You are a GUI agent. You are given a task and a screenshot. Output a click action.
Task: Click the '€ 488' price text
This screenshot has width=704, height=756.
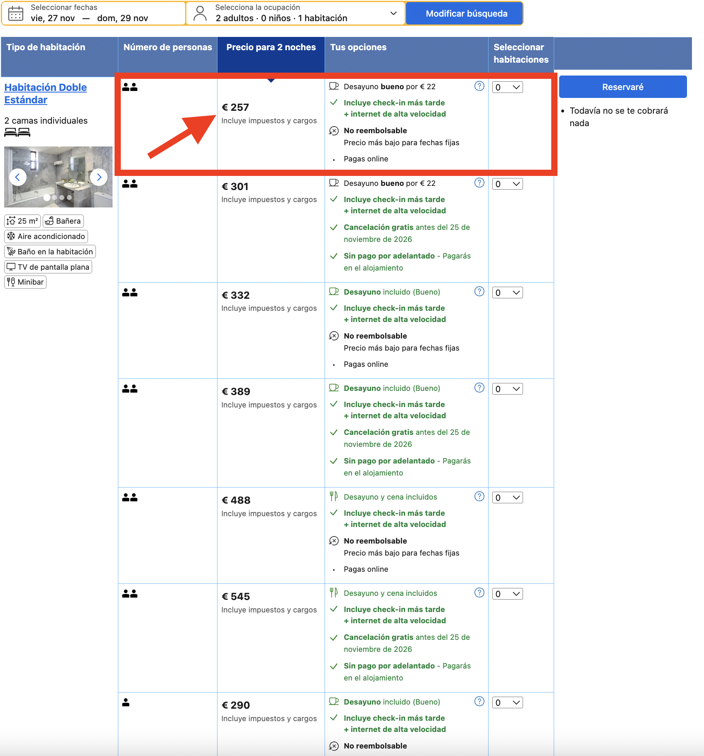click(x=236, y=500)
